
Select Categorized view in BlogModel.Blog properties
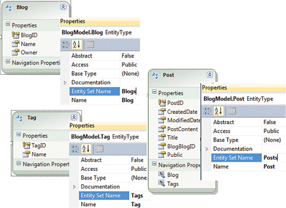point(66,44)
